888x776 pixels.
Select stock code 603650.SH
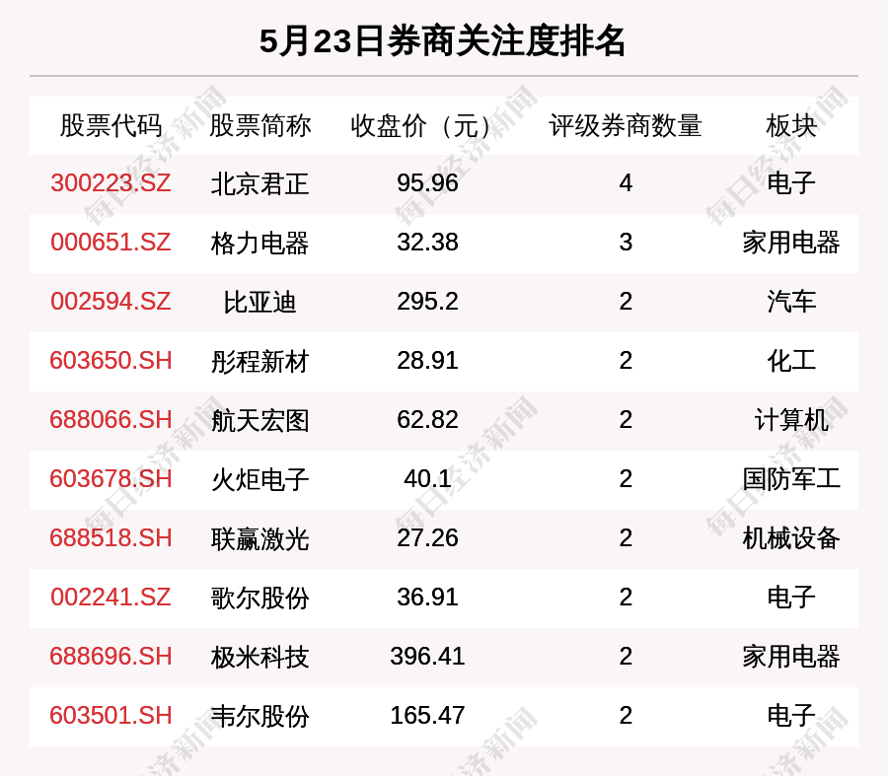tap(111, 361)
